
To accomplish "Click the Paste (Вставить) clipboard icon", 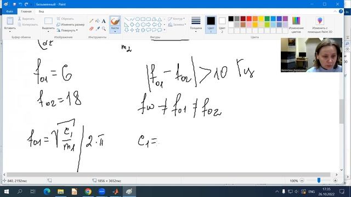I will tap(10, 21).
